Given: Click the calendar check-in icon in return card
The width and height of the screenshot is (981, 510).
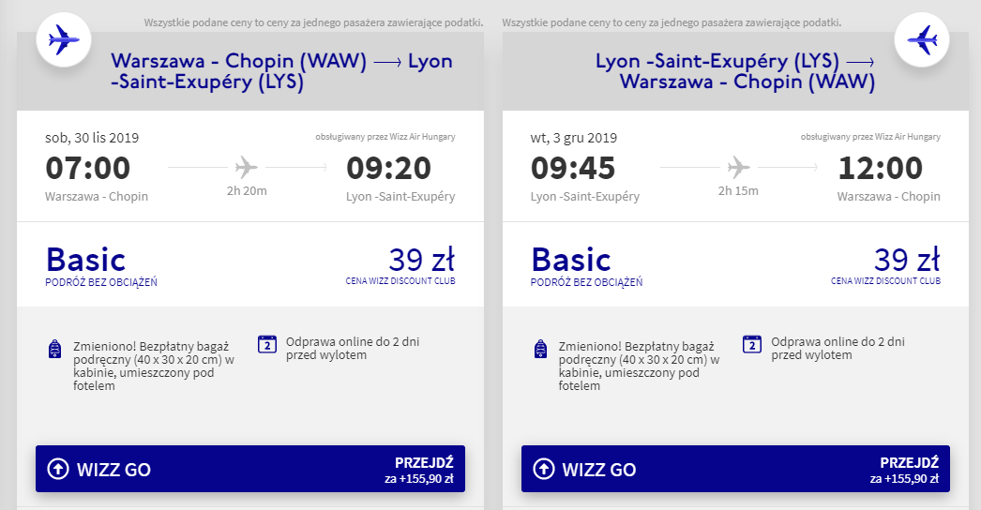Looking at the screenshot, I should (752, 344).
